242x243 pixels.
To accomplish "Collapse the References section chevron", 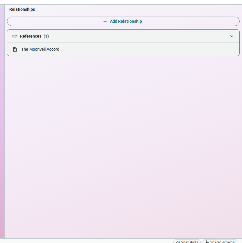I will coord(232,36).
